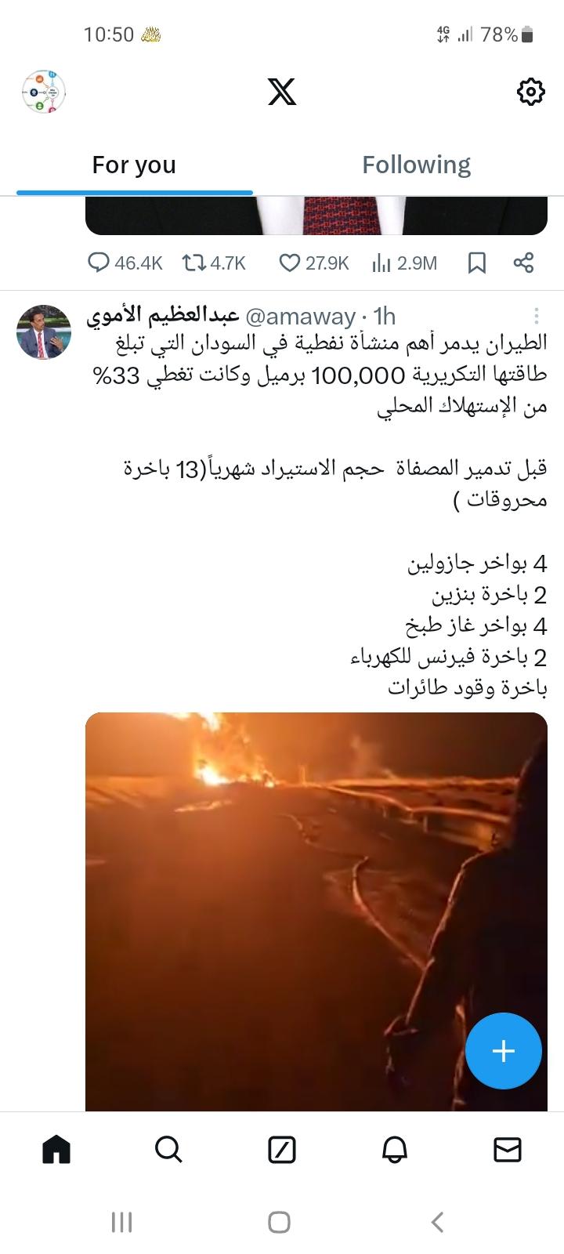564x1254 pixels.
Task: Select the For you tab
Action: pos(134,165)
